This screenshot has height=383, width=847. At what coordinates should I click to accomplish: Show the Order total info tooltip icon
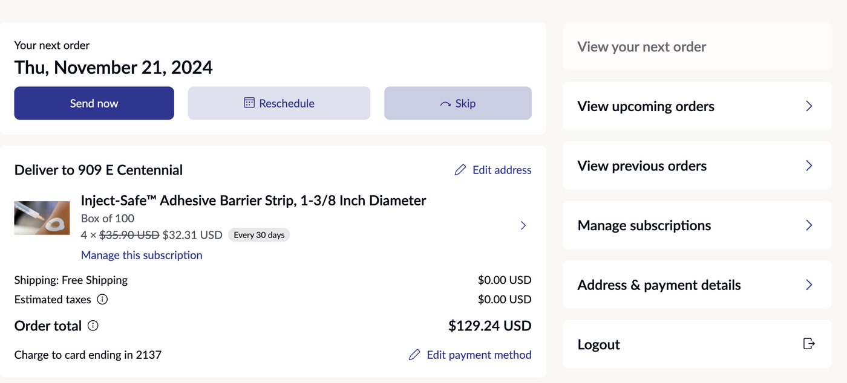click(93, 326)
